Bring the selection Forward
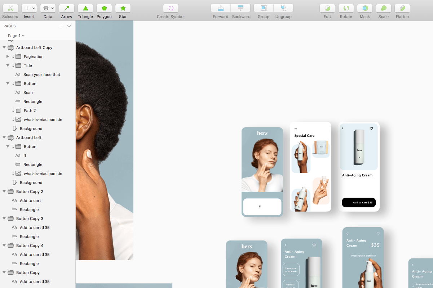433x288 pixels. (x=221, y=8)
